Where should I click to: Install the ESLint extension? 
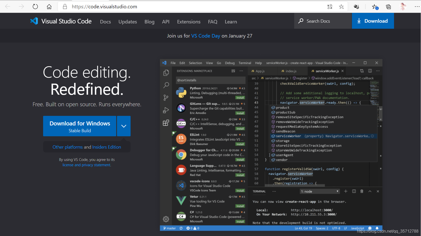tap(240, 144)
